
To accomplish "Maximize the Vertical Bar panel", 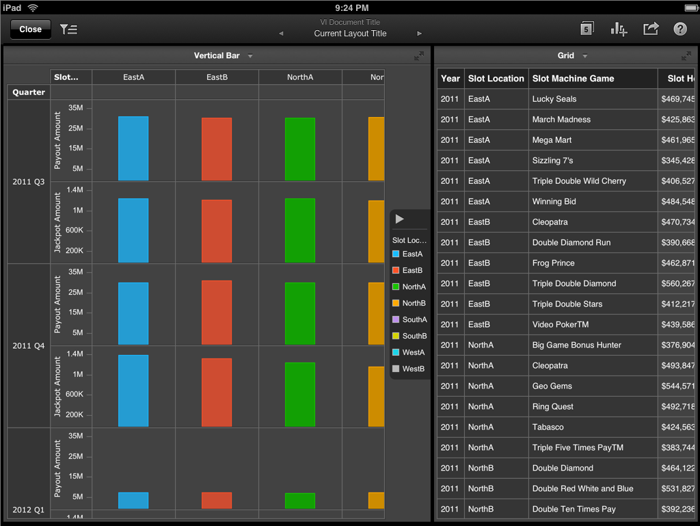I will coord(419,56).
